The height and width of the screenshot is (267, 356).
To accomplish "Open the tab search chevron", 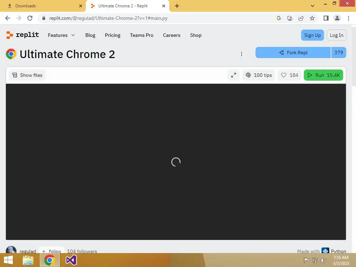I will (313, 6).
